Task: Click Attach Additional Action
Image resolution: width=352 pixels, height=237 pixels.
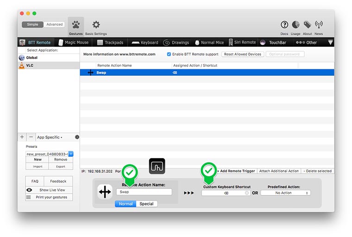Action: [279, 171]
